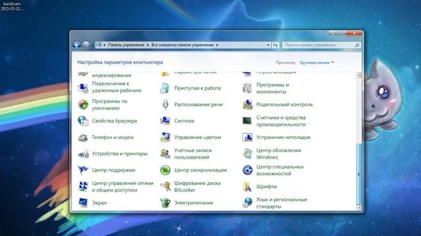Open Action Center (Центр поддержки) flag icon
The image size is (421, 236).
point(83,170)
